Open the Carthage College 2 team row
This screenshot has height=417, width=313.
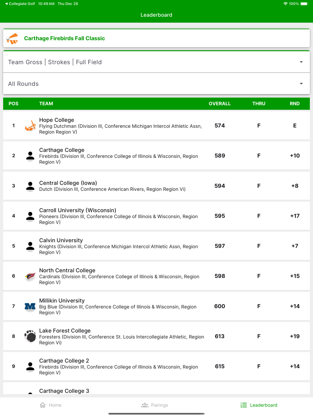[156, 366]
